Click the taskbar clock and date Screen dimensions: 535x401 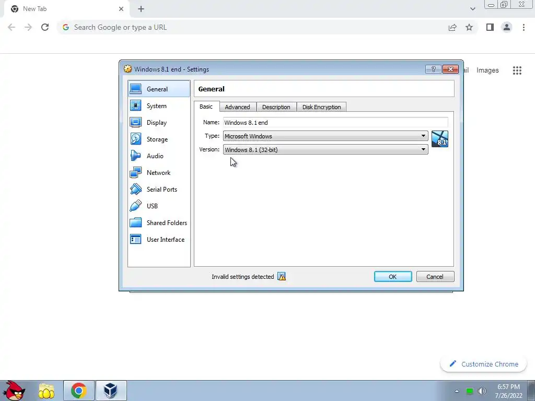(x=508, y=391)
